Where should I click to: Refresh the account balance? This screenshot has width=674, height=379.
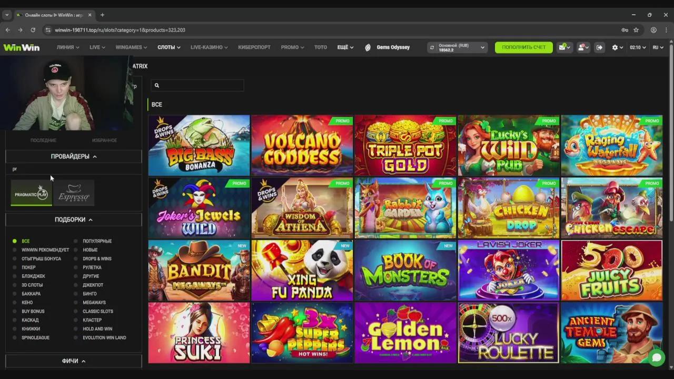432,47
